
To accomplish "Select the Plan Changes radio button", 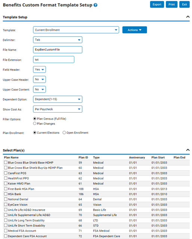I will pyautogui.click(x=35, y=123).
